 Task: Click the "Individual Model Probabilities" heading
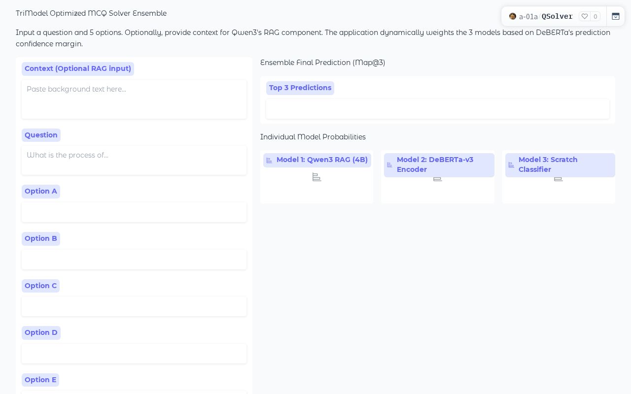click(313, 137)
